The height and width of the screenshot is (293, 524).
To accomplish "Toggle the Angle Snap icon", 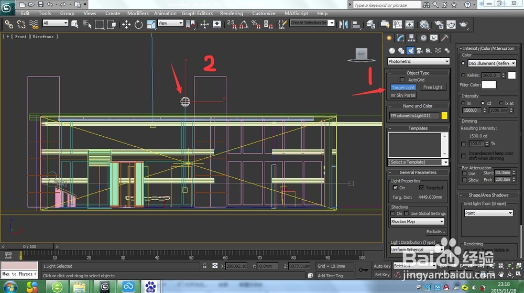I will point(244,25).
